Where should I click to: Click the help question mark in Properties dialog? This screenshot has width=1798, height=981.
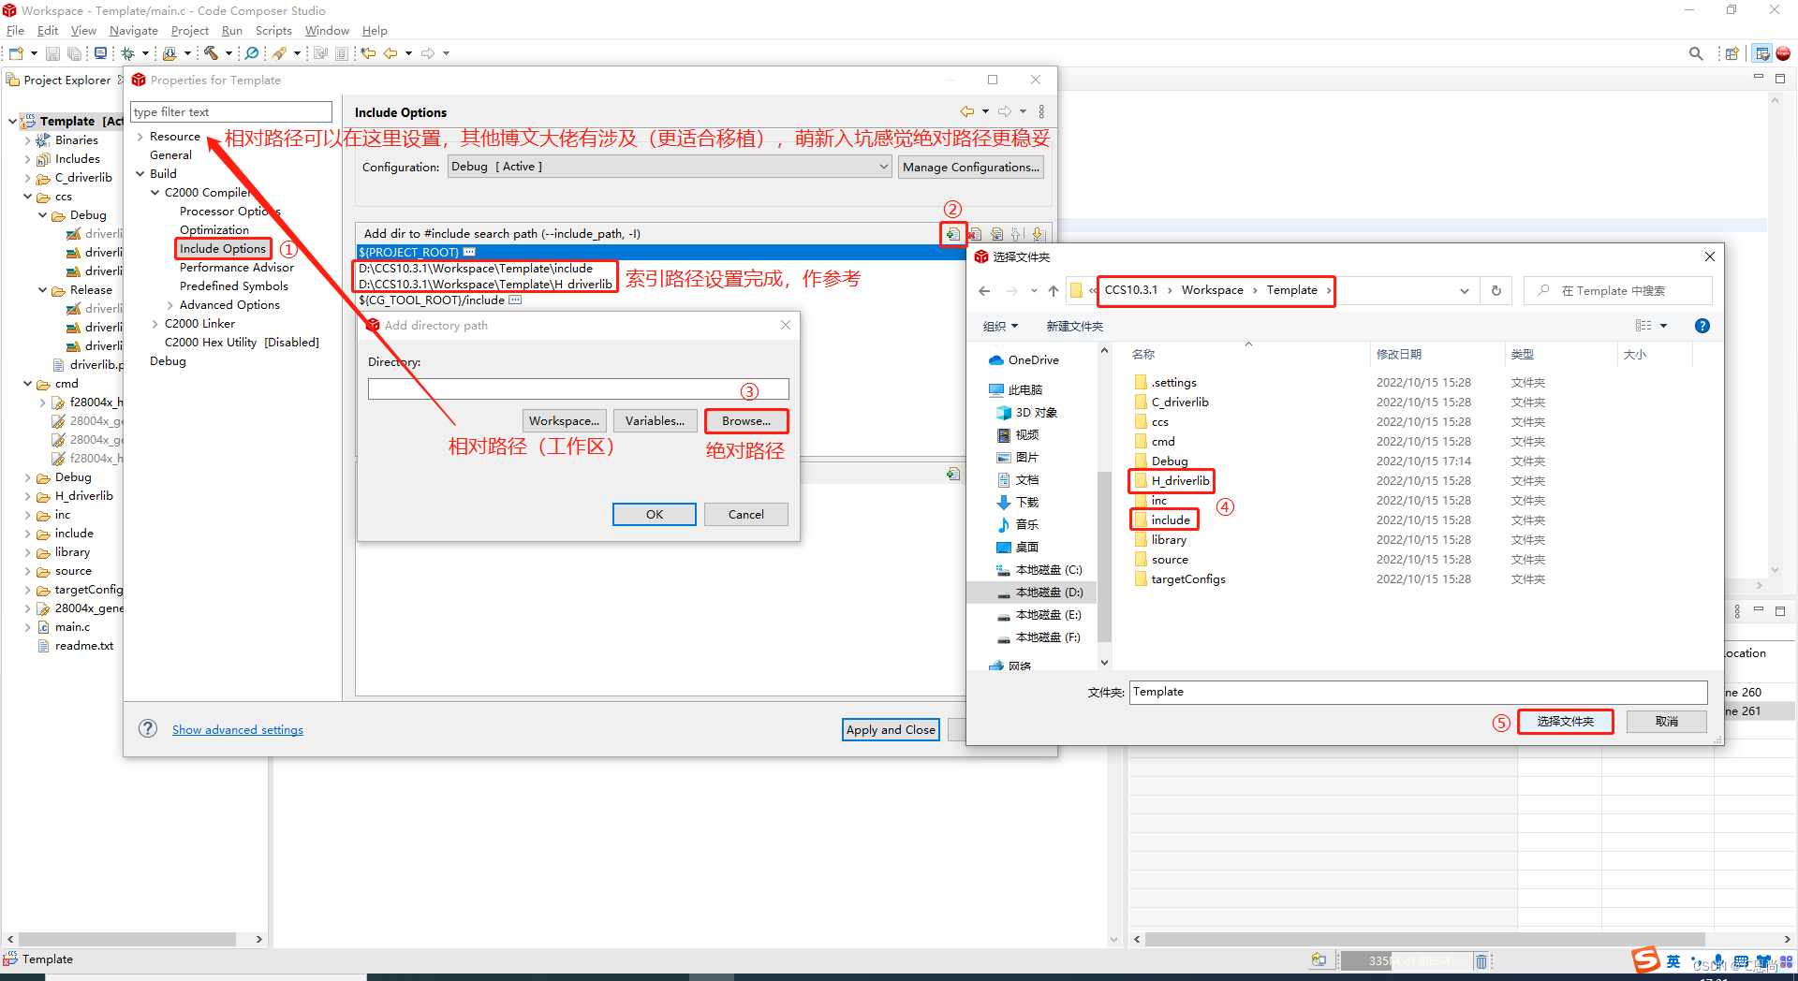click(x=148, y=728)
